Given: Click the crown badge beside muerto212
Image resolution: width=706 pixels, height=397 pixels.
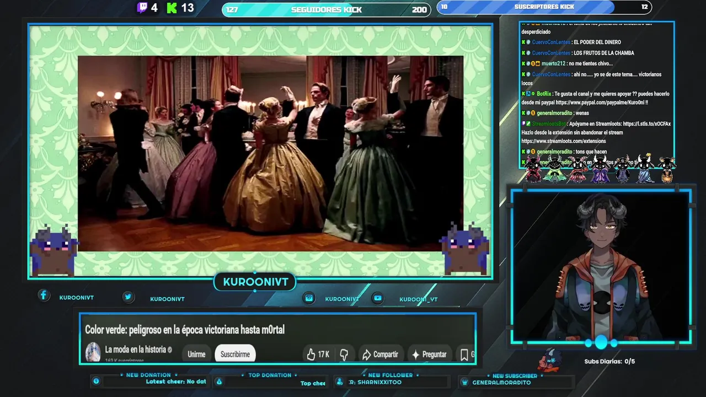Looking at the screenshot, I should (x=537, y=64).
